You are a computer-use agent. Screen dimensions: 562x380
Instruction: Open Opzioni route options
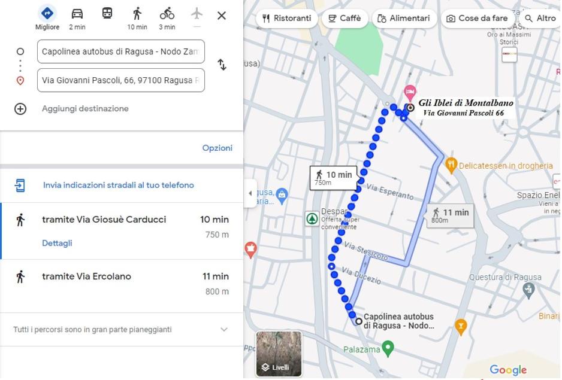tap(217, 148)
